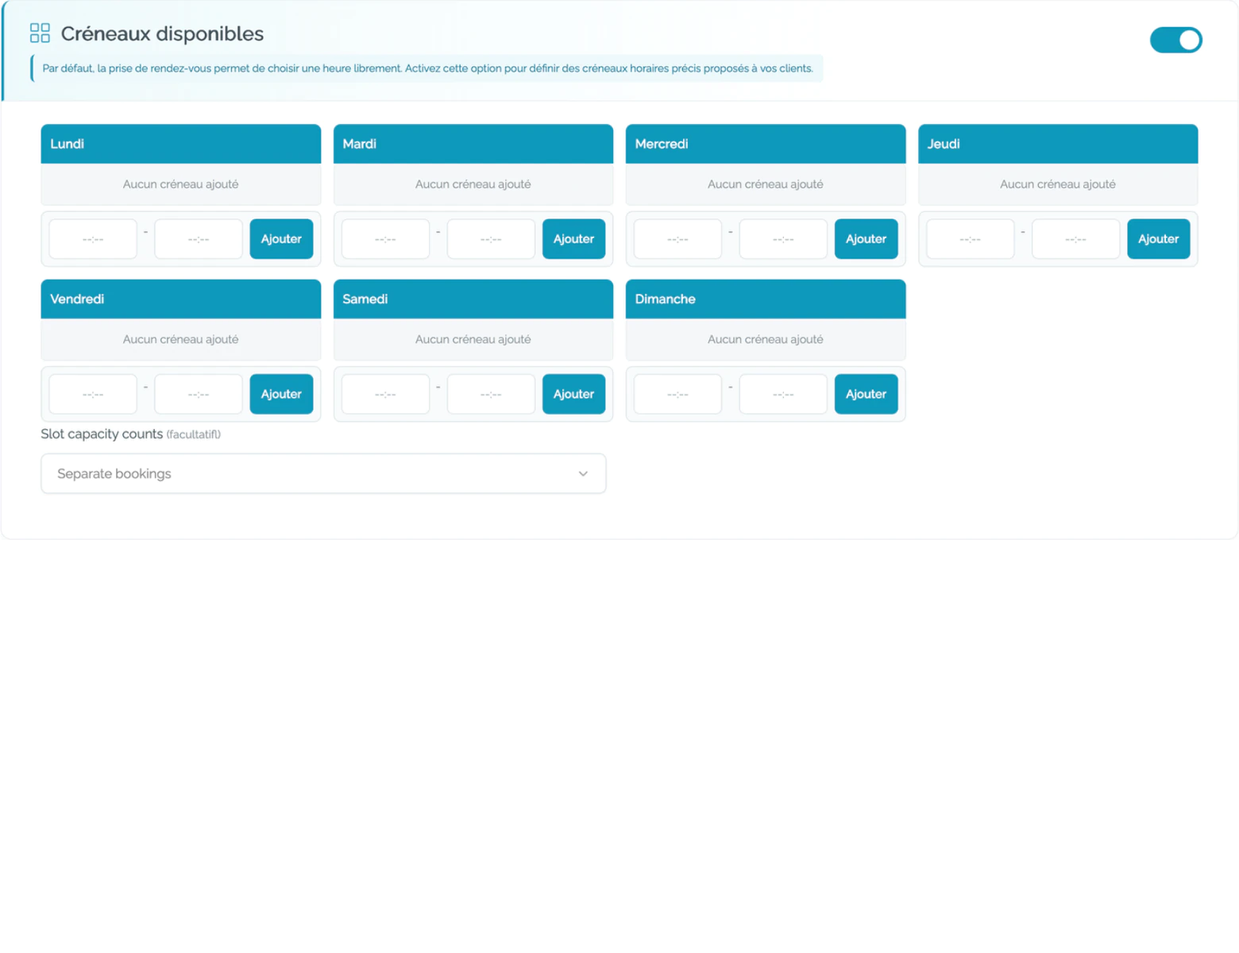Click the Samedi end time input
Image resolution: width=1239 pixels, height=953 pixels.
(491, 394)
